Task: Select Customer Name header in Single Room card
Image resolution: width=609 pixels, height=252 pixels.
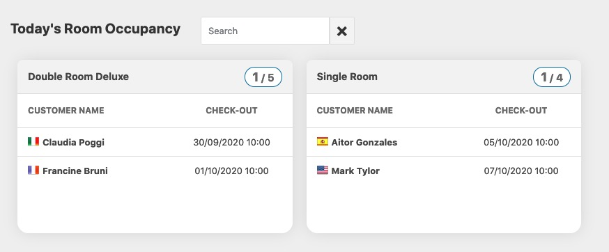Action: tap(355, 111)
